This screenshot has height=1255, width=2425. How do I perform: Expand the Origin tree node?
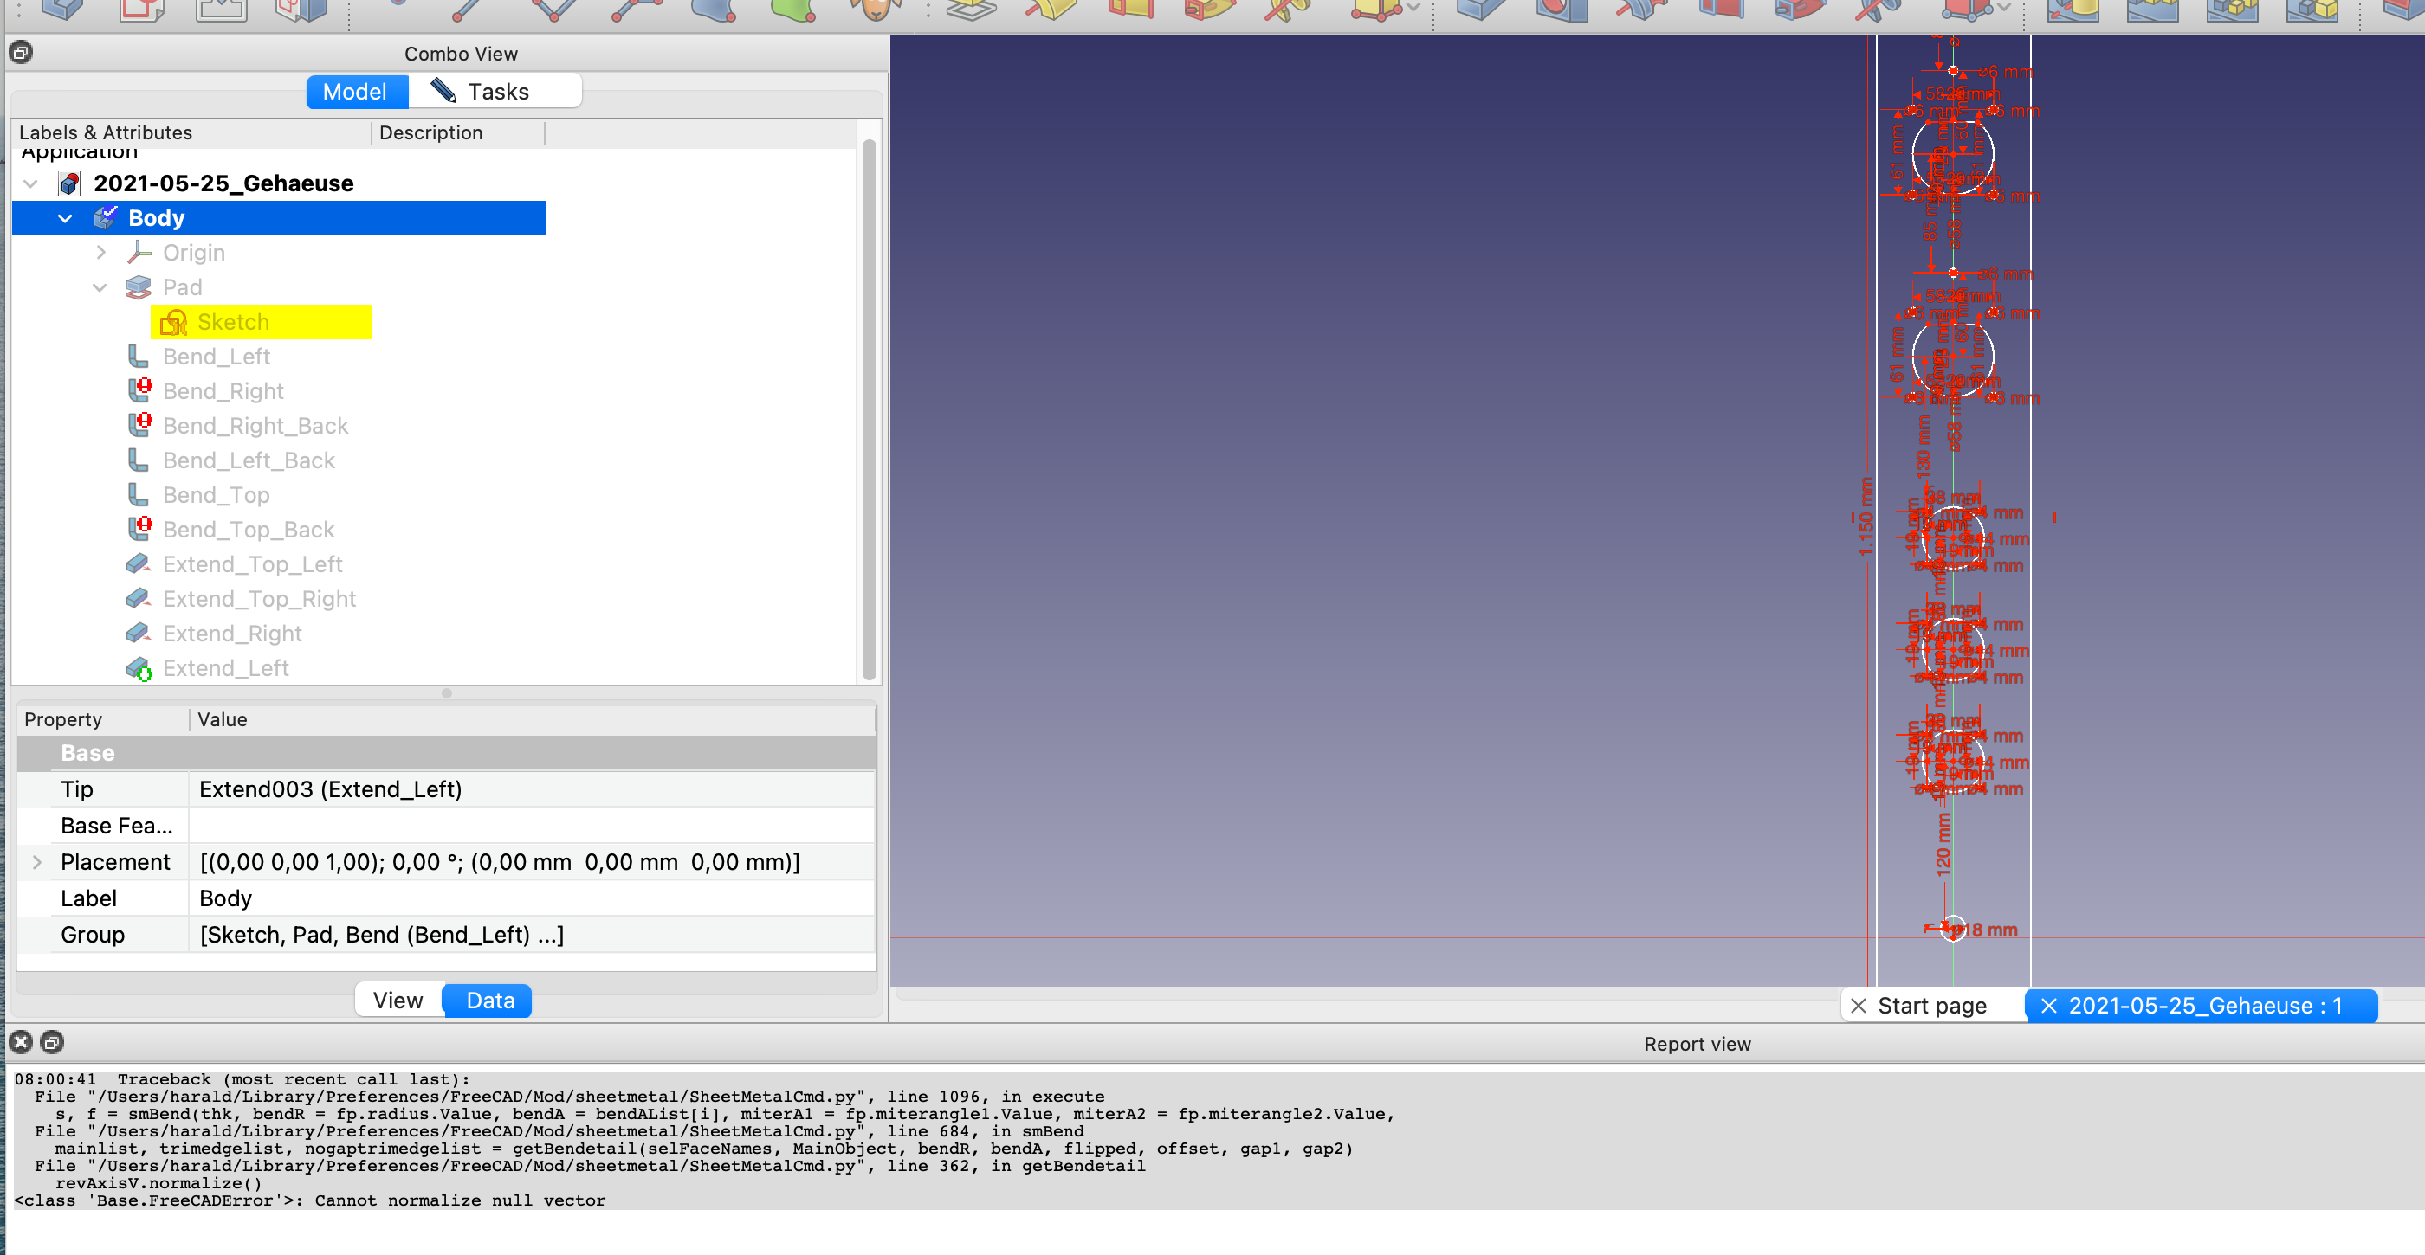point(100,251)
